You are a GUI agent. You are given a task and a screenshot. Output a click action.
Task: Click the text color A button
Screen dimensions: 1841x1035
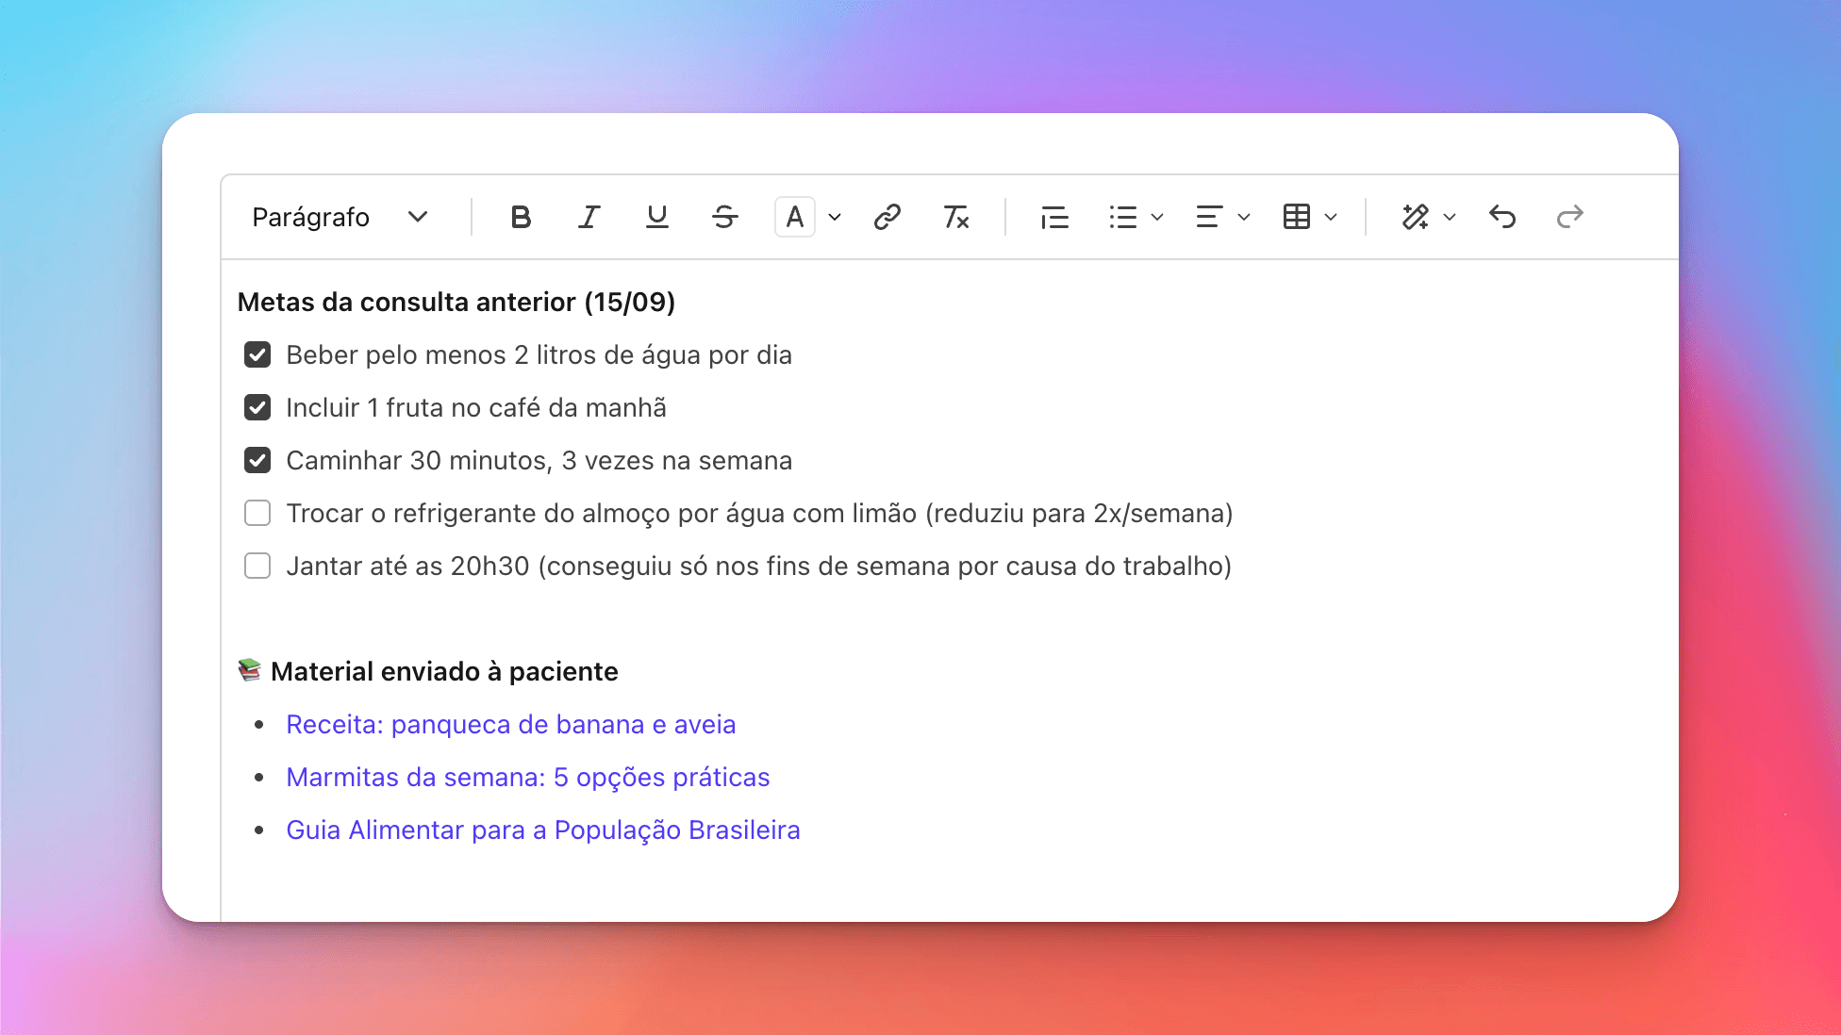pyautogui.click(x=794, y=218)
